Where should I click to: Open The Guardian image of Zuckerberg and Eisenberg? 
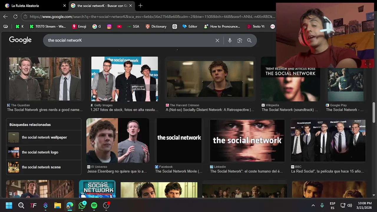coord(45,79)
